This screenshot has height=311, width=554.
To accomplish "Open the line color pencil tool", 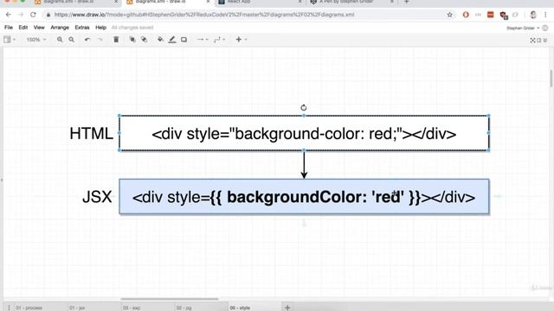I will 172,40.
